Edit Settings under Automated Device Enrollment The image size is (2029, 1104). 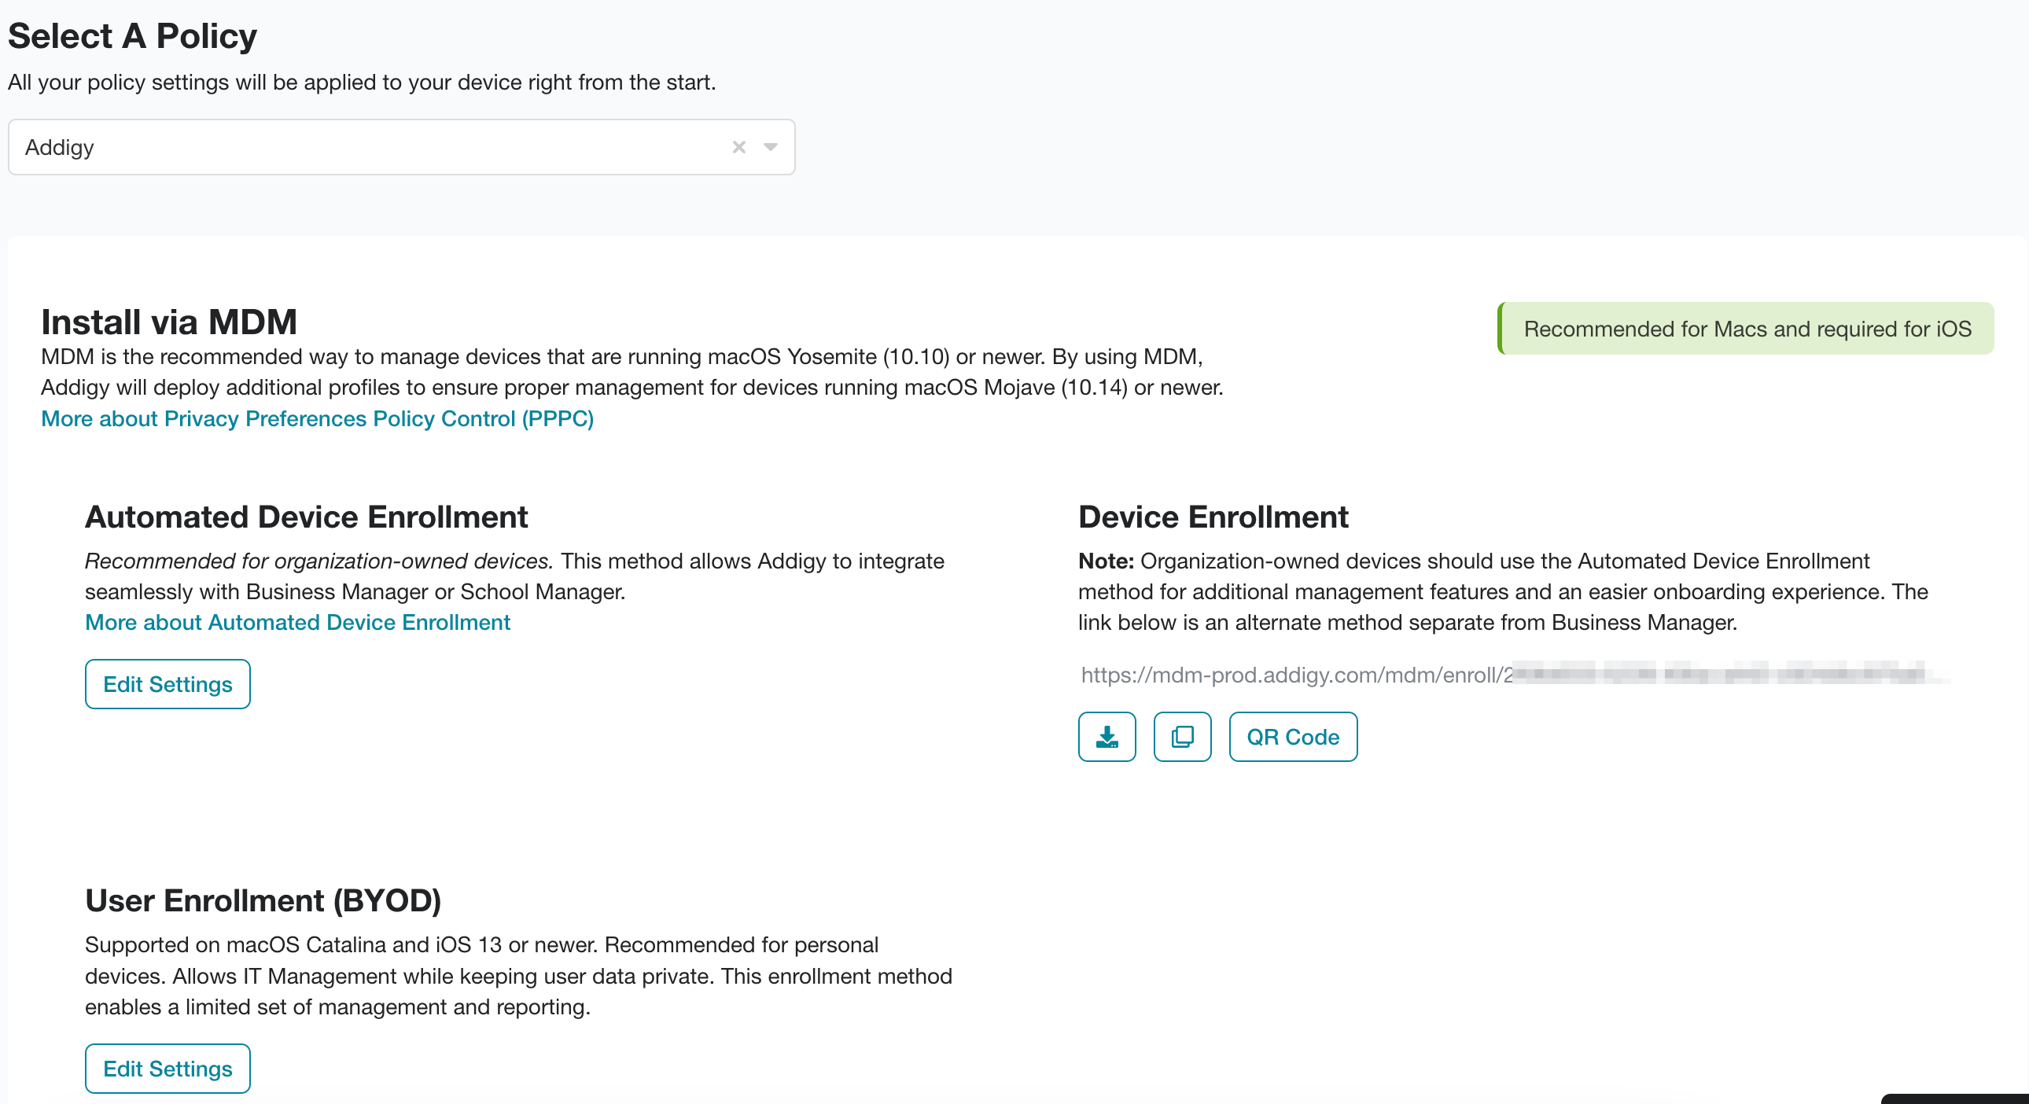point(167,683)
